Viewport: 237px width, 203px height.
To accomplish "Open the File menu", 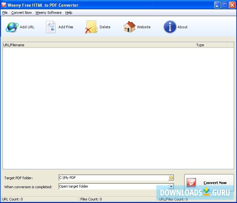I will (x=5, y=13).
